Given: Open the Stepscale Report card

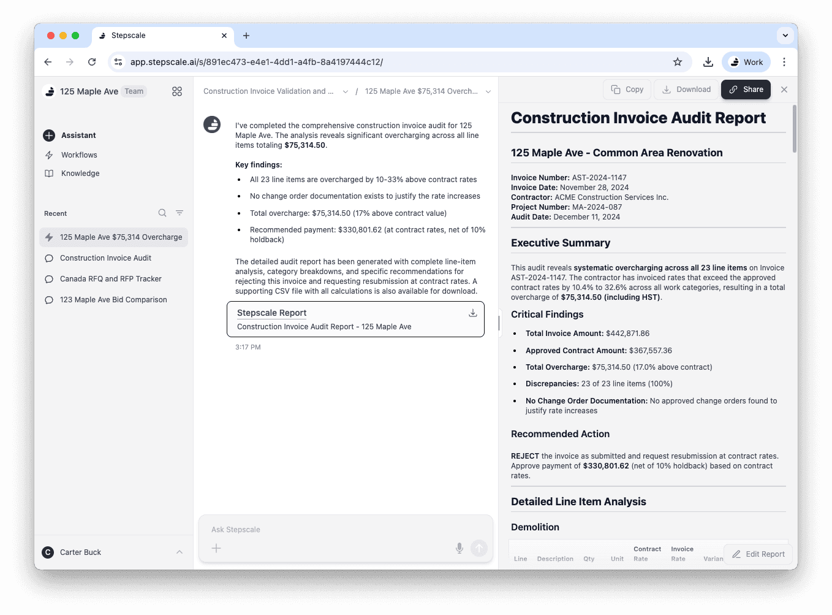Looking at the screenshot, I should (355, 319).
